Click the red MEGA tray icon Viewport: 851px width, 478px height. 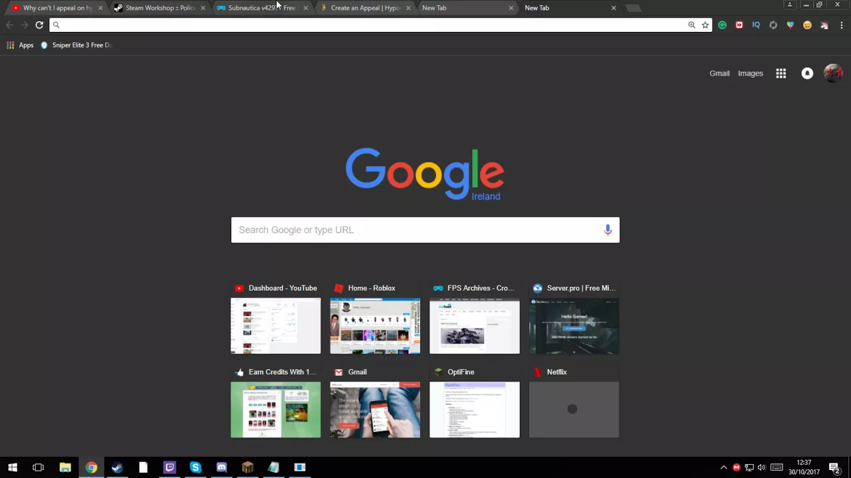pyautogui.click(x=737, y=467)
